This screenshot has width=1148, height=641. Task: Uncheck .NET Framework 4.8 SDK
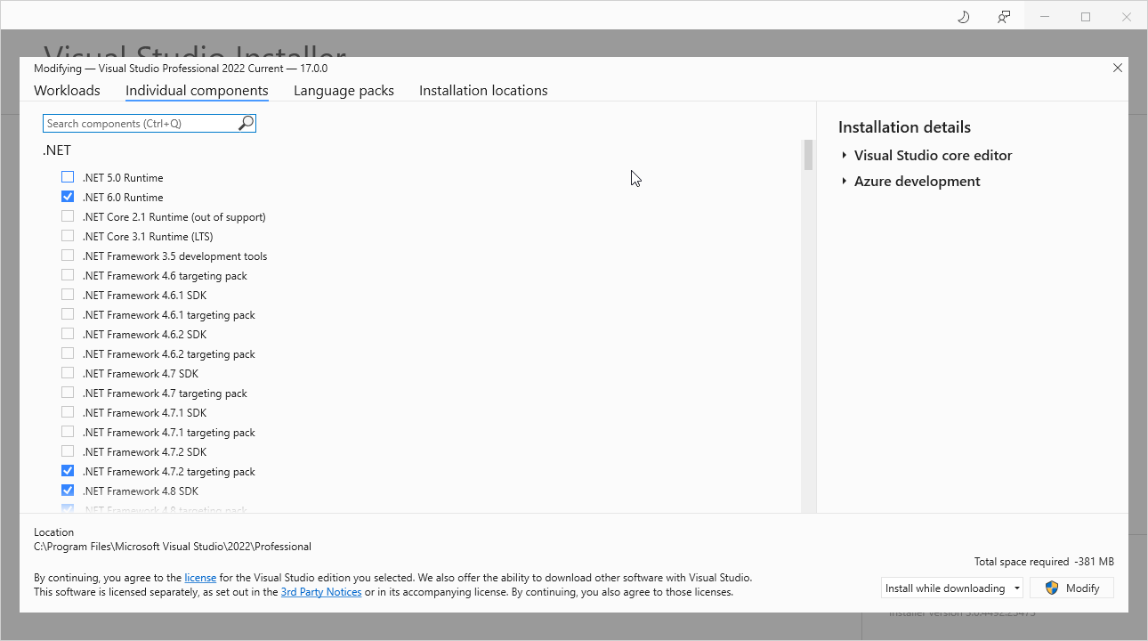[68, 491]
